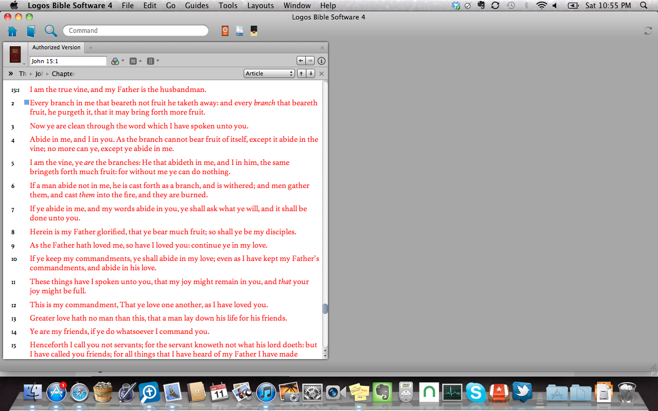Open the Wi-Fi status menu
The image size is (658, 411).
(x=541, y=6)
